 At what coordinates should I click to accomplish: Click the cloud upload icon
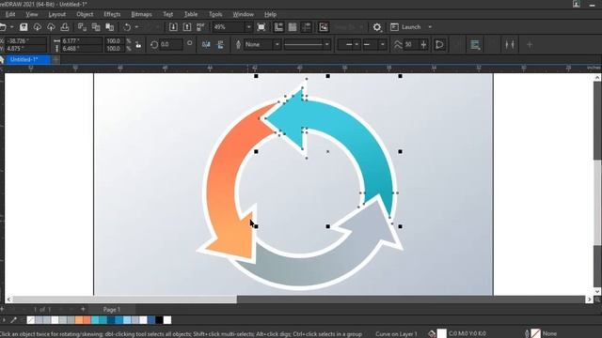(x=51, y=27)
